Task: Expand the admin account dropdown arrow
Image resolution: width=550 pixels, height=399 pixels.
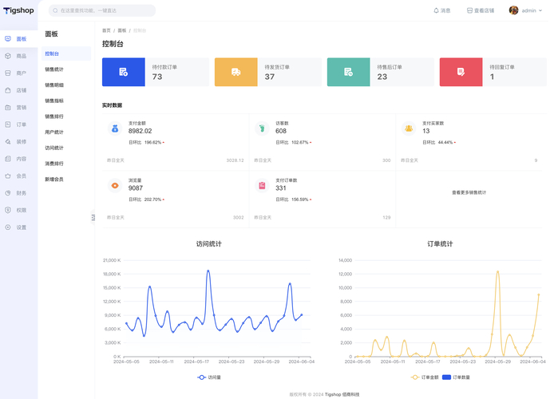Action: pos(540,10)
